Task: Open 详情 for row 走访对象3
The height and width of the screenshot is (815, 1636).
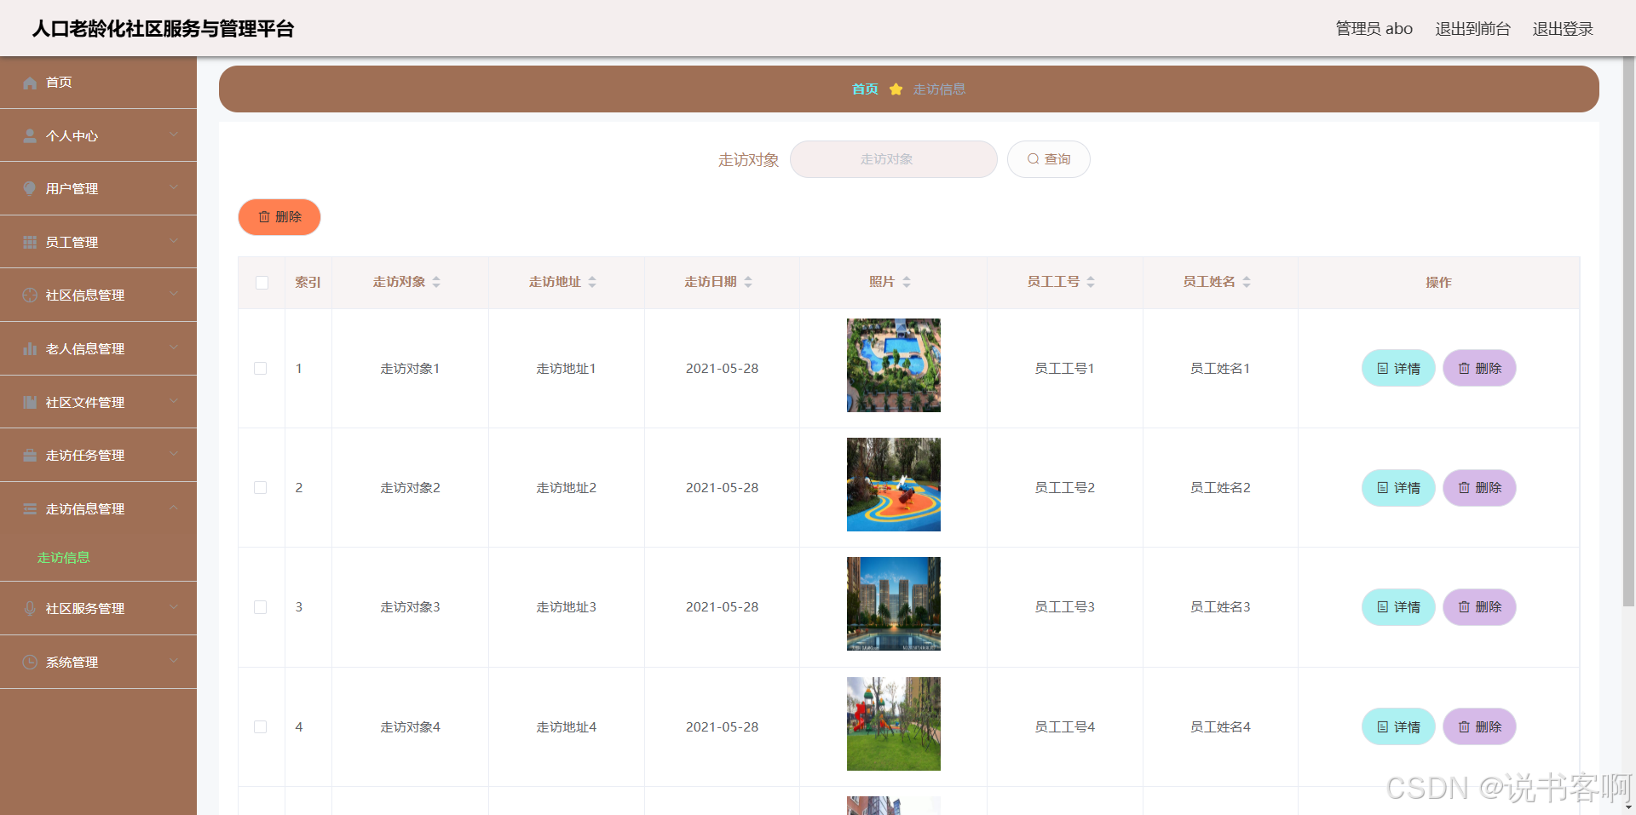Action: pos(1398,607)
